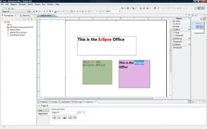This screenshot has width=207, height=129.
Task: Choose the Select tool in the Palette
Action: click(x=177, y=21)
